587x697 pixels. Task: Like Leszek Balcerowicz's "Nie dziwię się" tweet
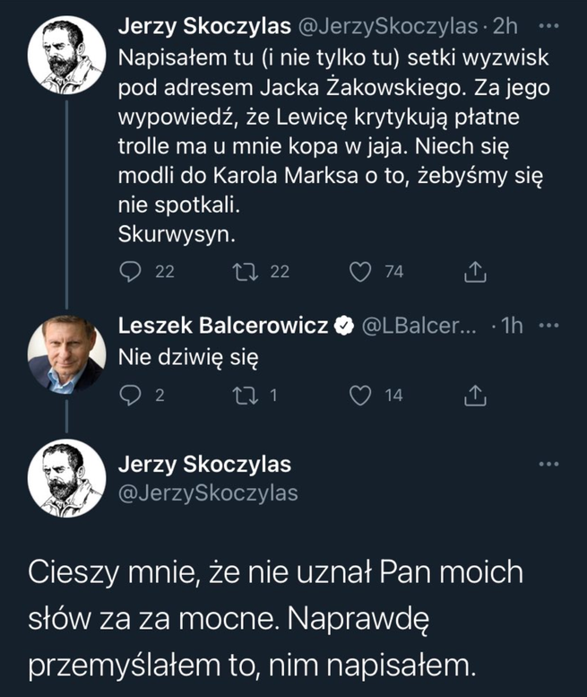(360, 394)
